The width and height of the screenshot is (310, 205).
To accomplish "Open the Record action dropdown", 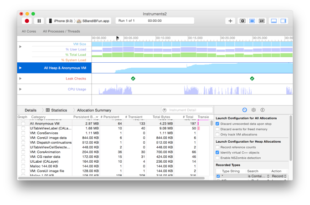I will [x=279, y=176].
